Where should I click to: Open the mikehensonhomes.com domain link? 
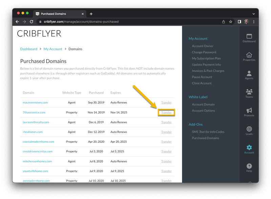pos(37,161)
